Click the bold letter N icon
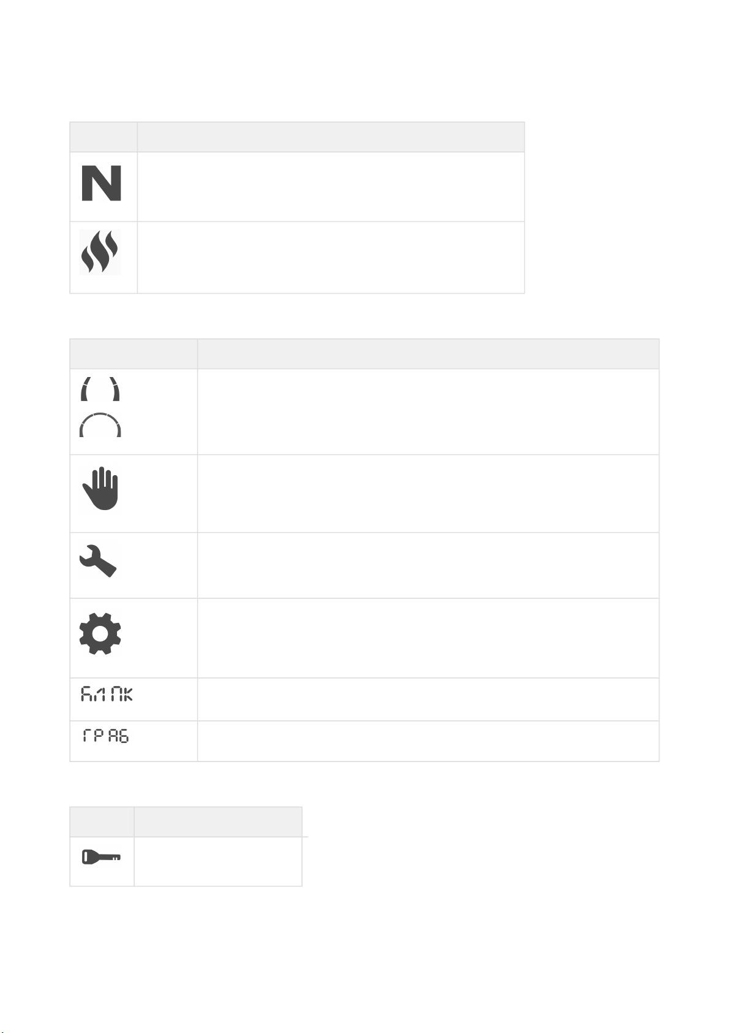Image resolution: width=730 pixels, height=1033 pixels. click(x=101, y=183)
